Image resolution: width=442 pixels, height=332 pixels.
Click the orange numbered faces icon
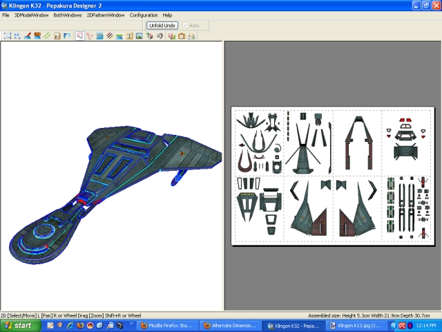[37, 36]
